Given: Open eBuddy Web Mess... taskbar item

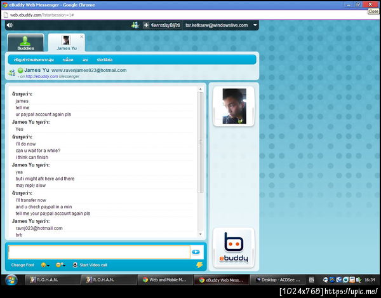Looking at the screenshot, I should 222,280.
